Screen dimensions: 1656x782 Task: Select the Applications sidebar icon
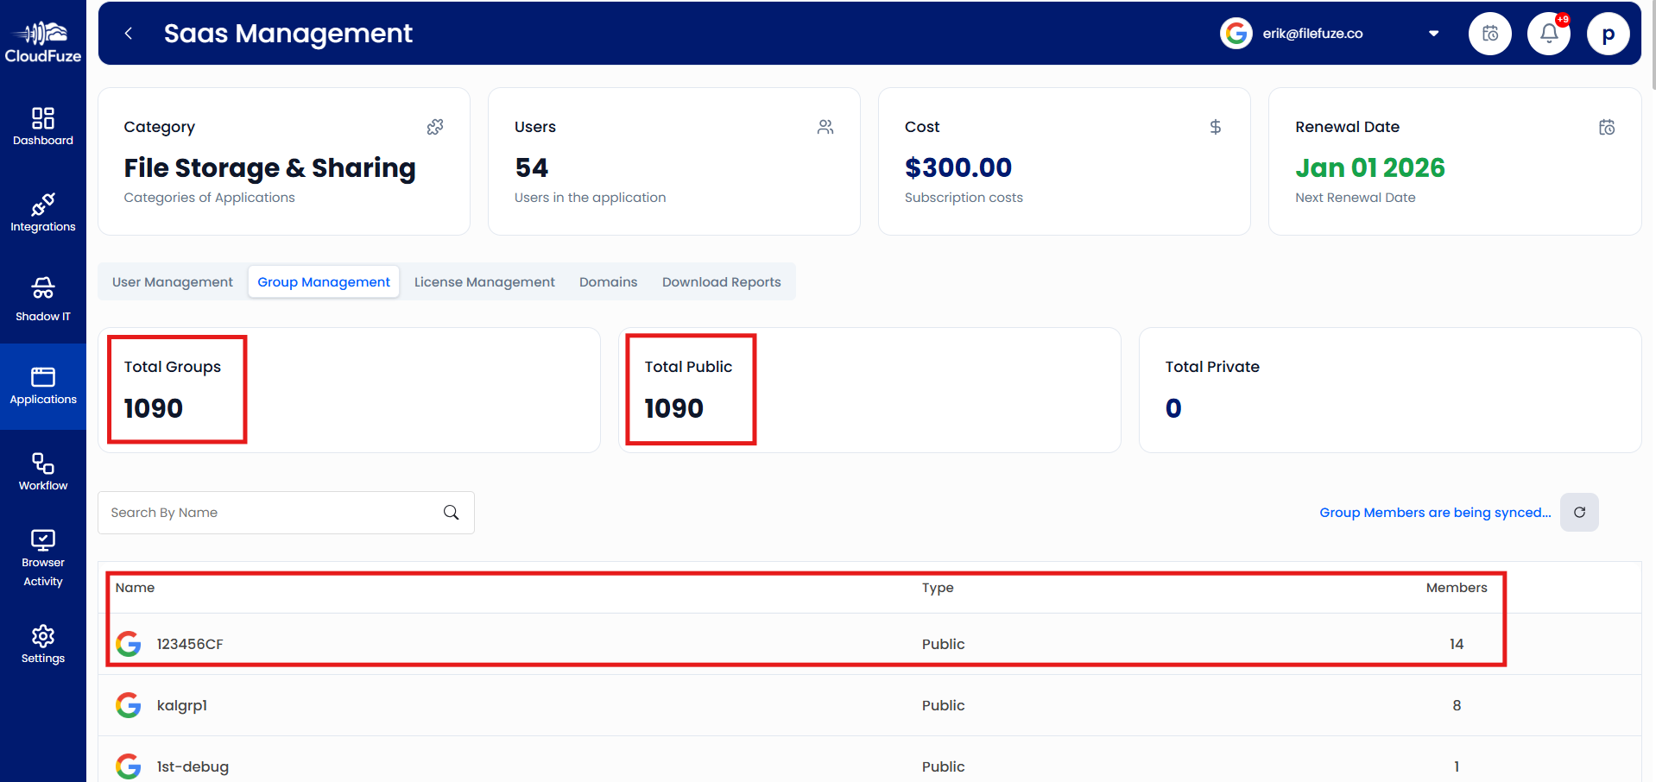point(42,386)
